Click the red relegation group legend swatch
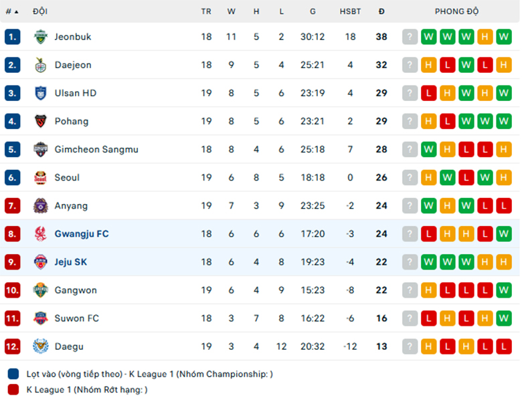This screenshot has width=522, height=402. pos(13,390)
